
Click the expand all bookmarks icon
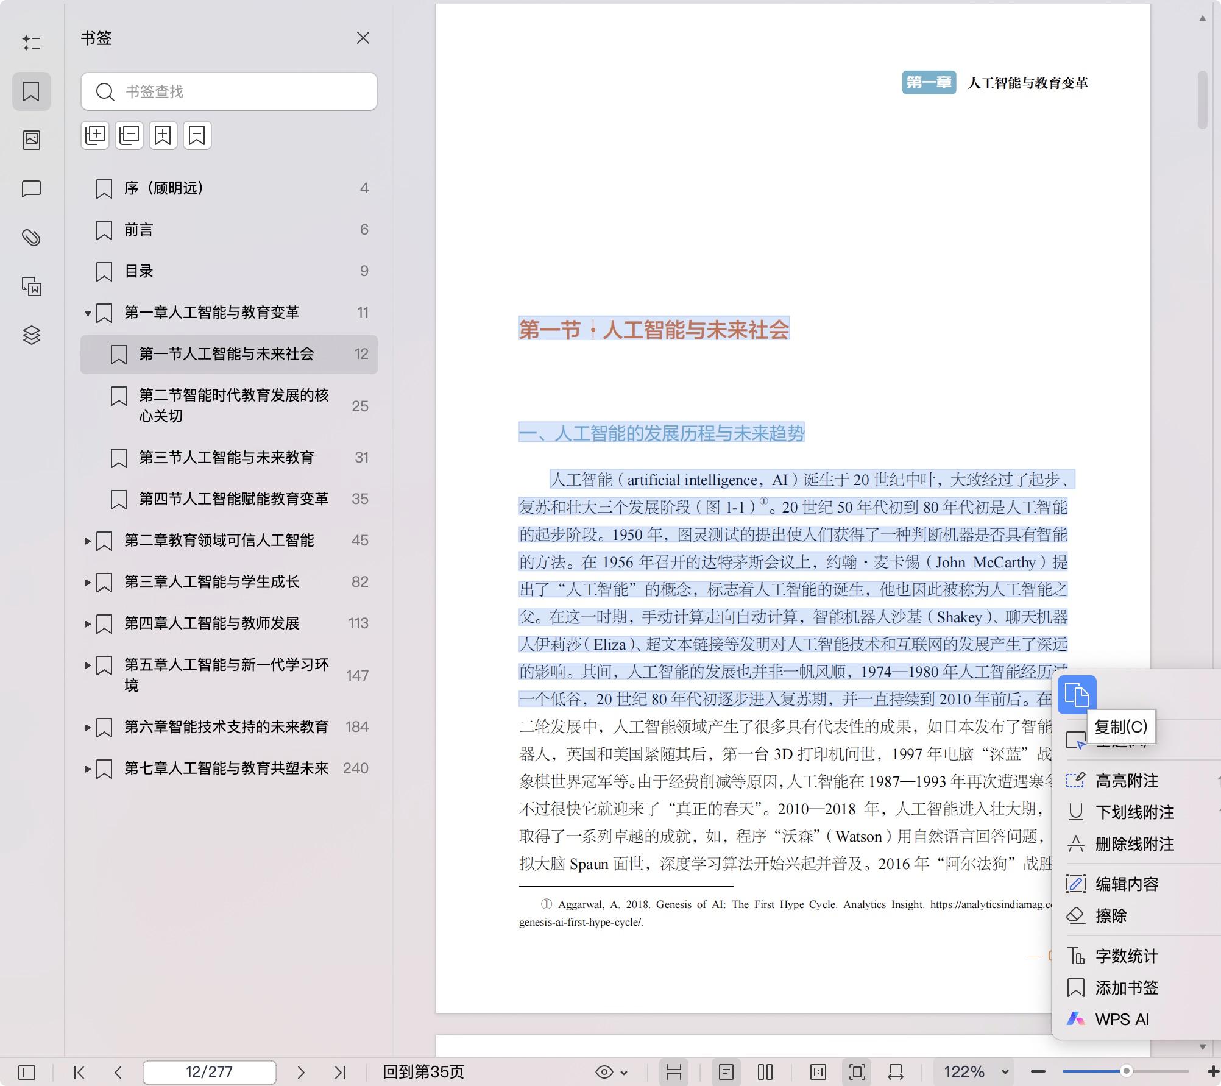click(x=95, y=135)
